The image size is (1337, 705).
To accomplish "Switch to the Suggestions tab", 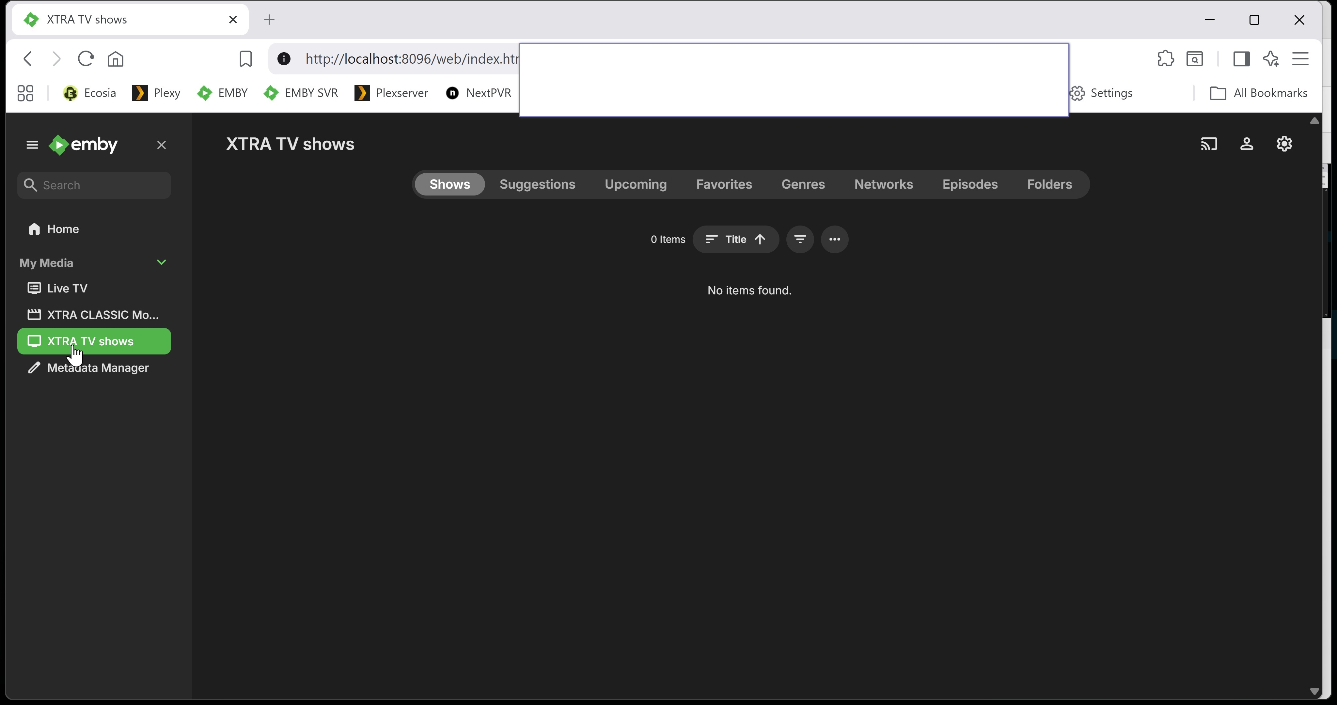I will [x=537, y=184].
